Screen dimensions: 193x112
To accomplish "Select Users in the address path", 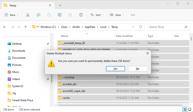I will pos(64,27).
